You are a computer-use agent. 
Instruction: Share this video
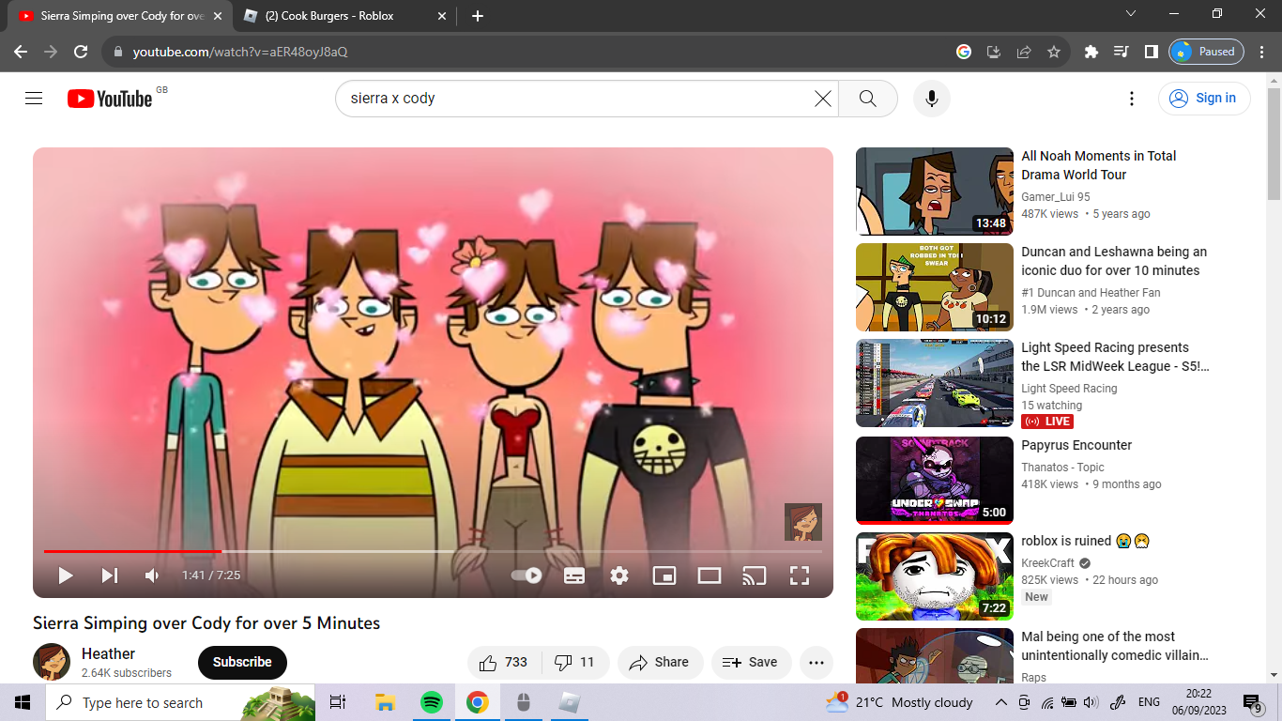point(660,662)
